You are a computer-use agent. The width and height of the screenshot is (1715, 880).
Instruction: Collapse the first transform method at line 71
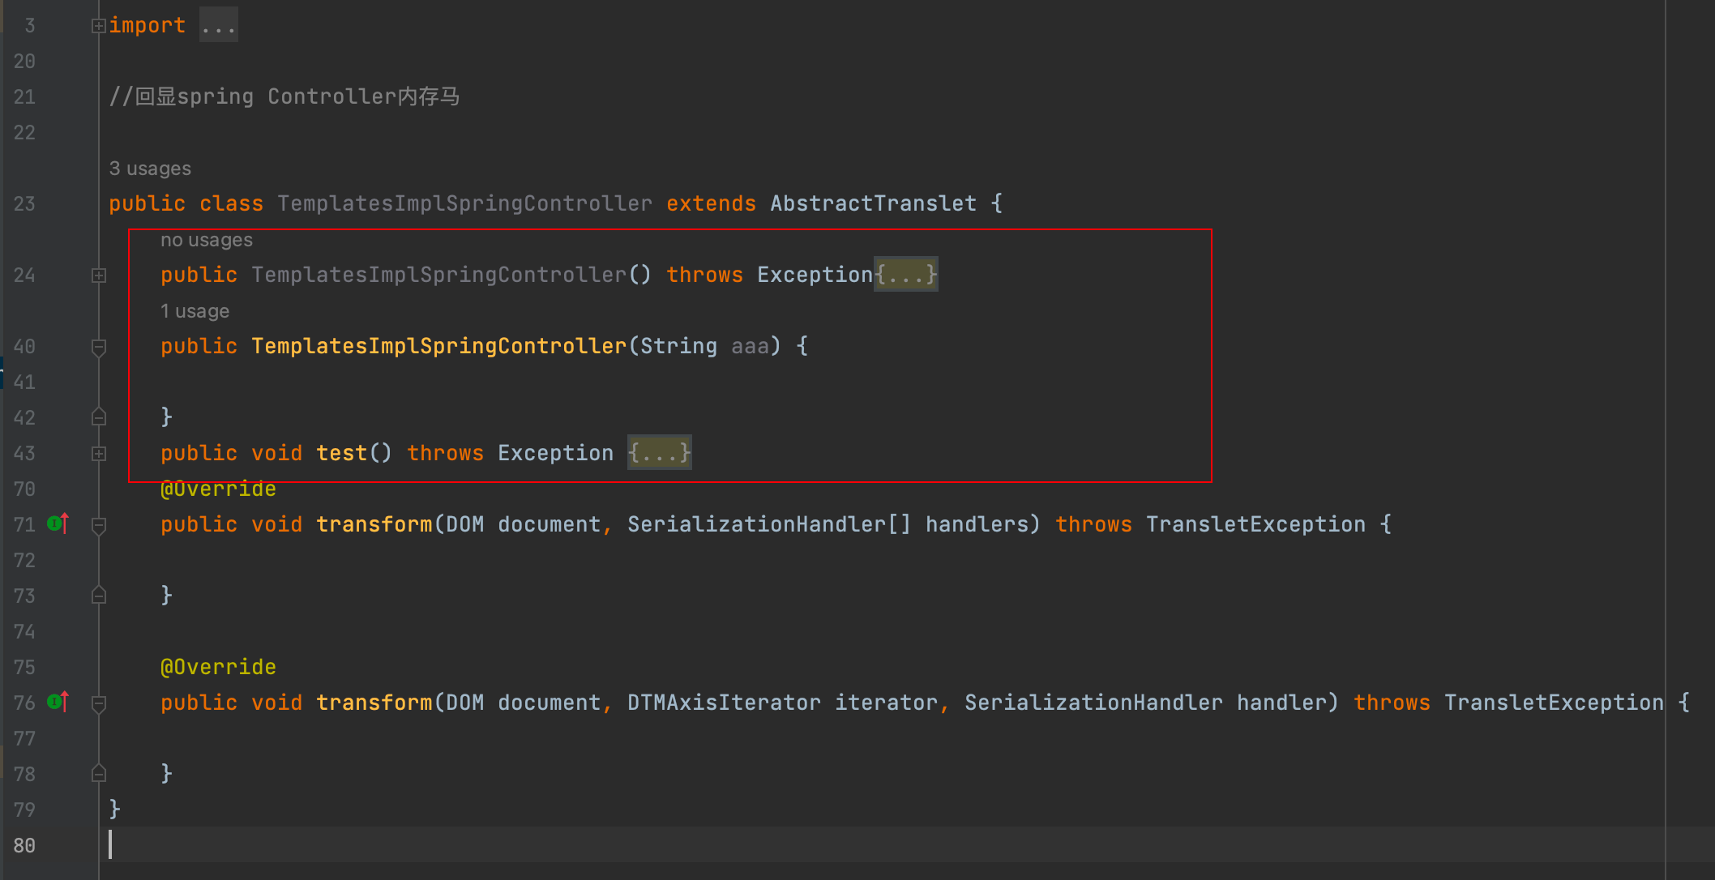(x=99, y=525)
